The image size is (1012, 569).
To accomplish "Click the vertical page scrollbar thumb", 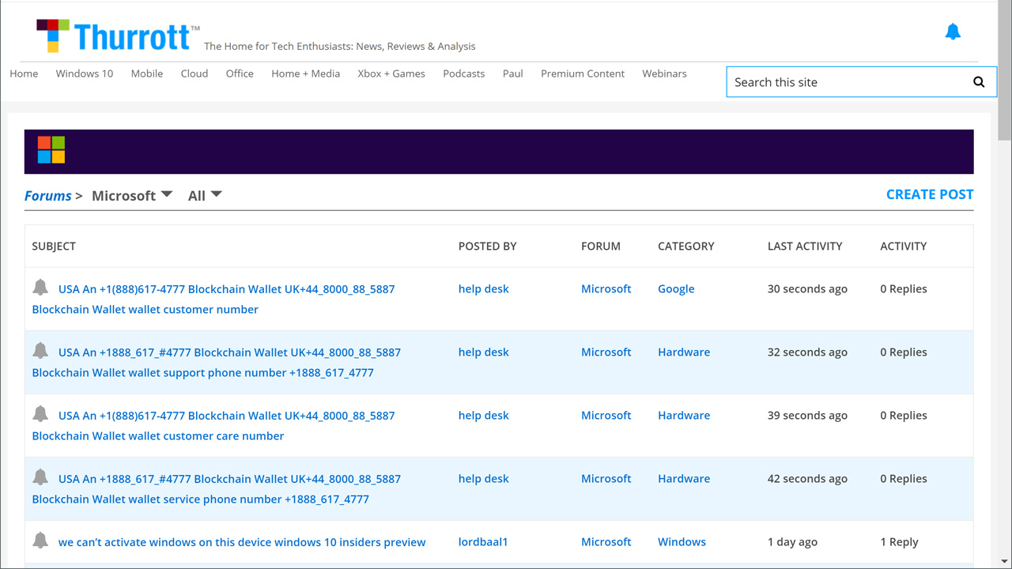I will tap(1004, 71).
